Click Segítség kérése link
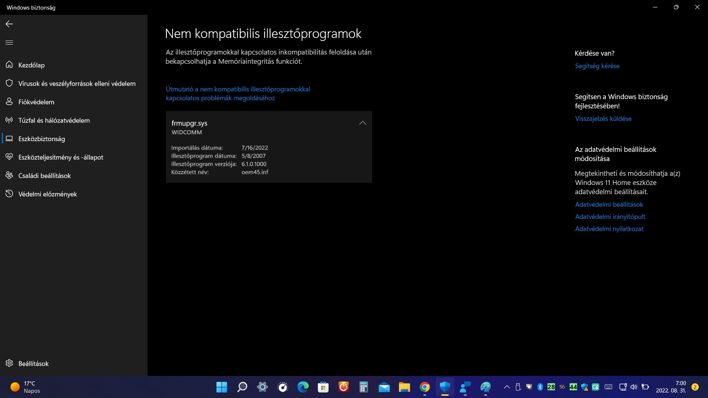 (x=597, y=66)
